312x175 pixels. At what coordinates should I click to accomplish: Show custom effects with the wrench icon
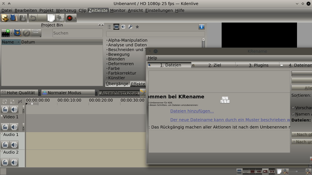130,27
